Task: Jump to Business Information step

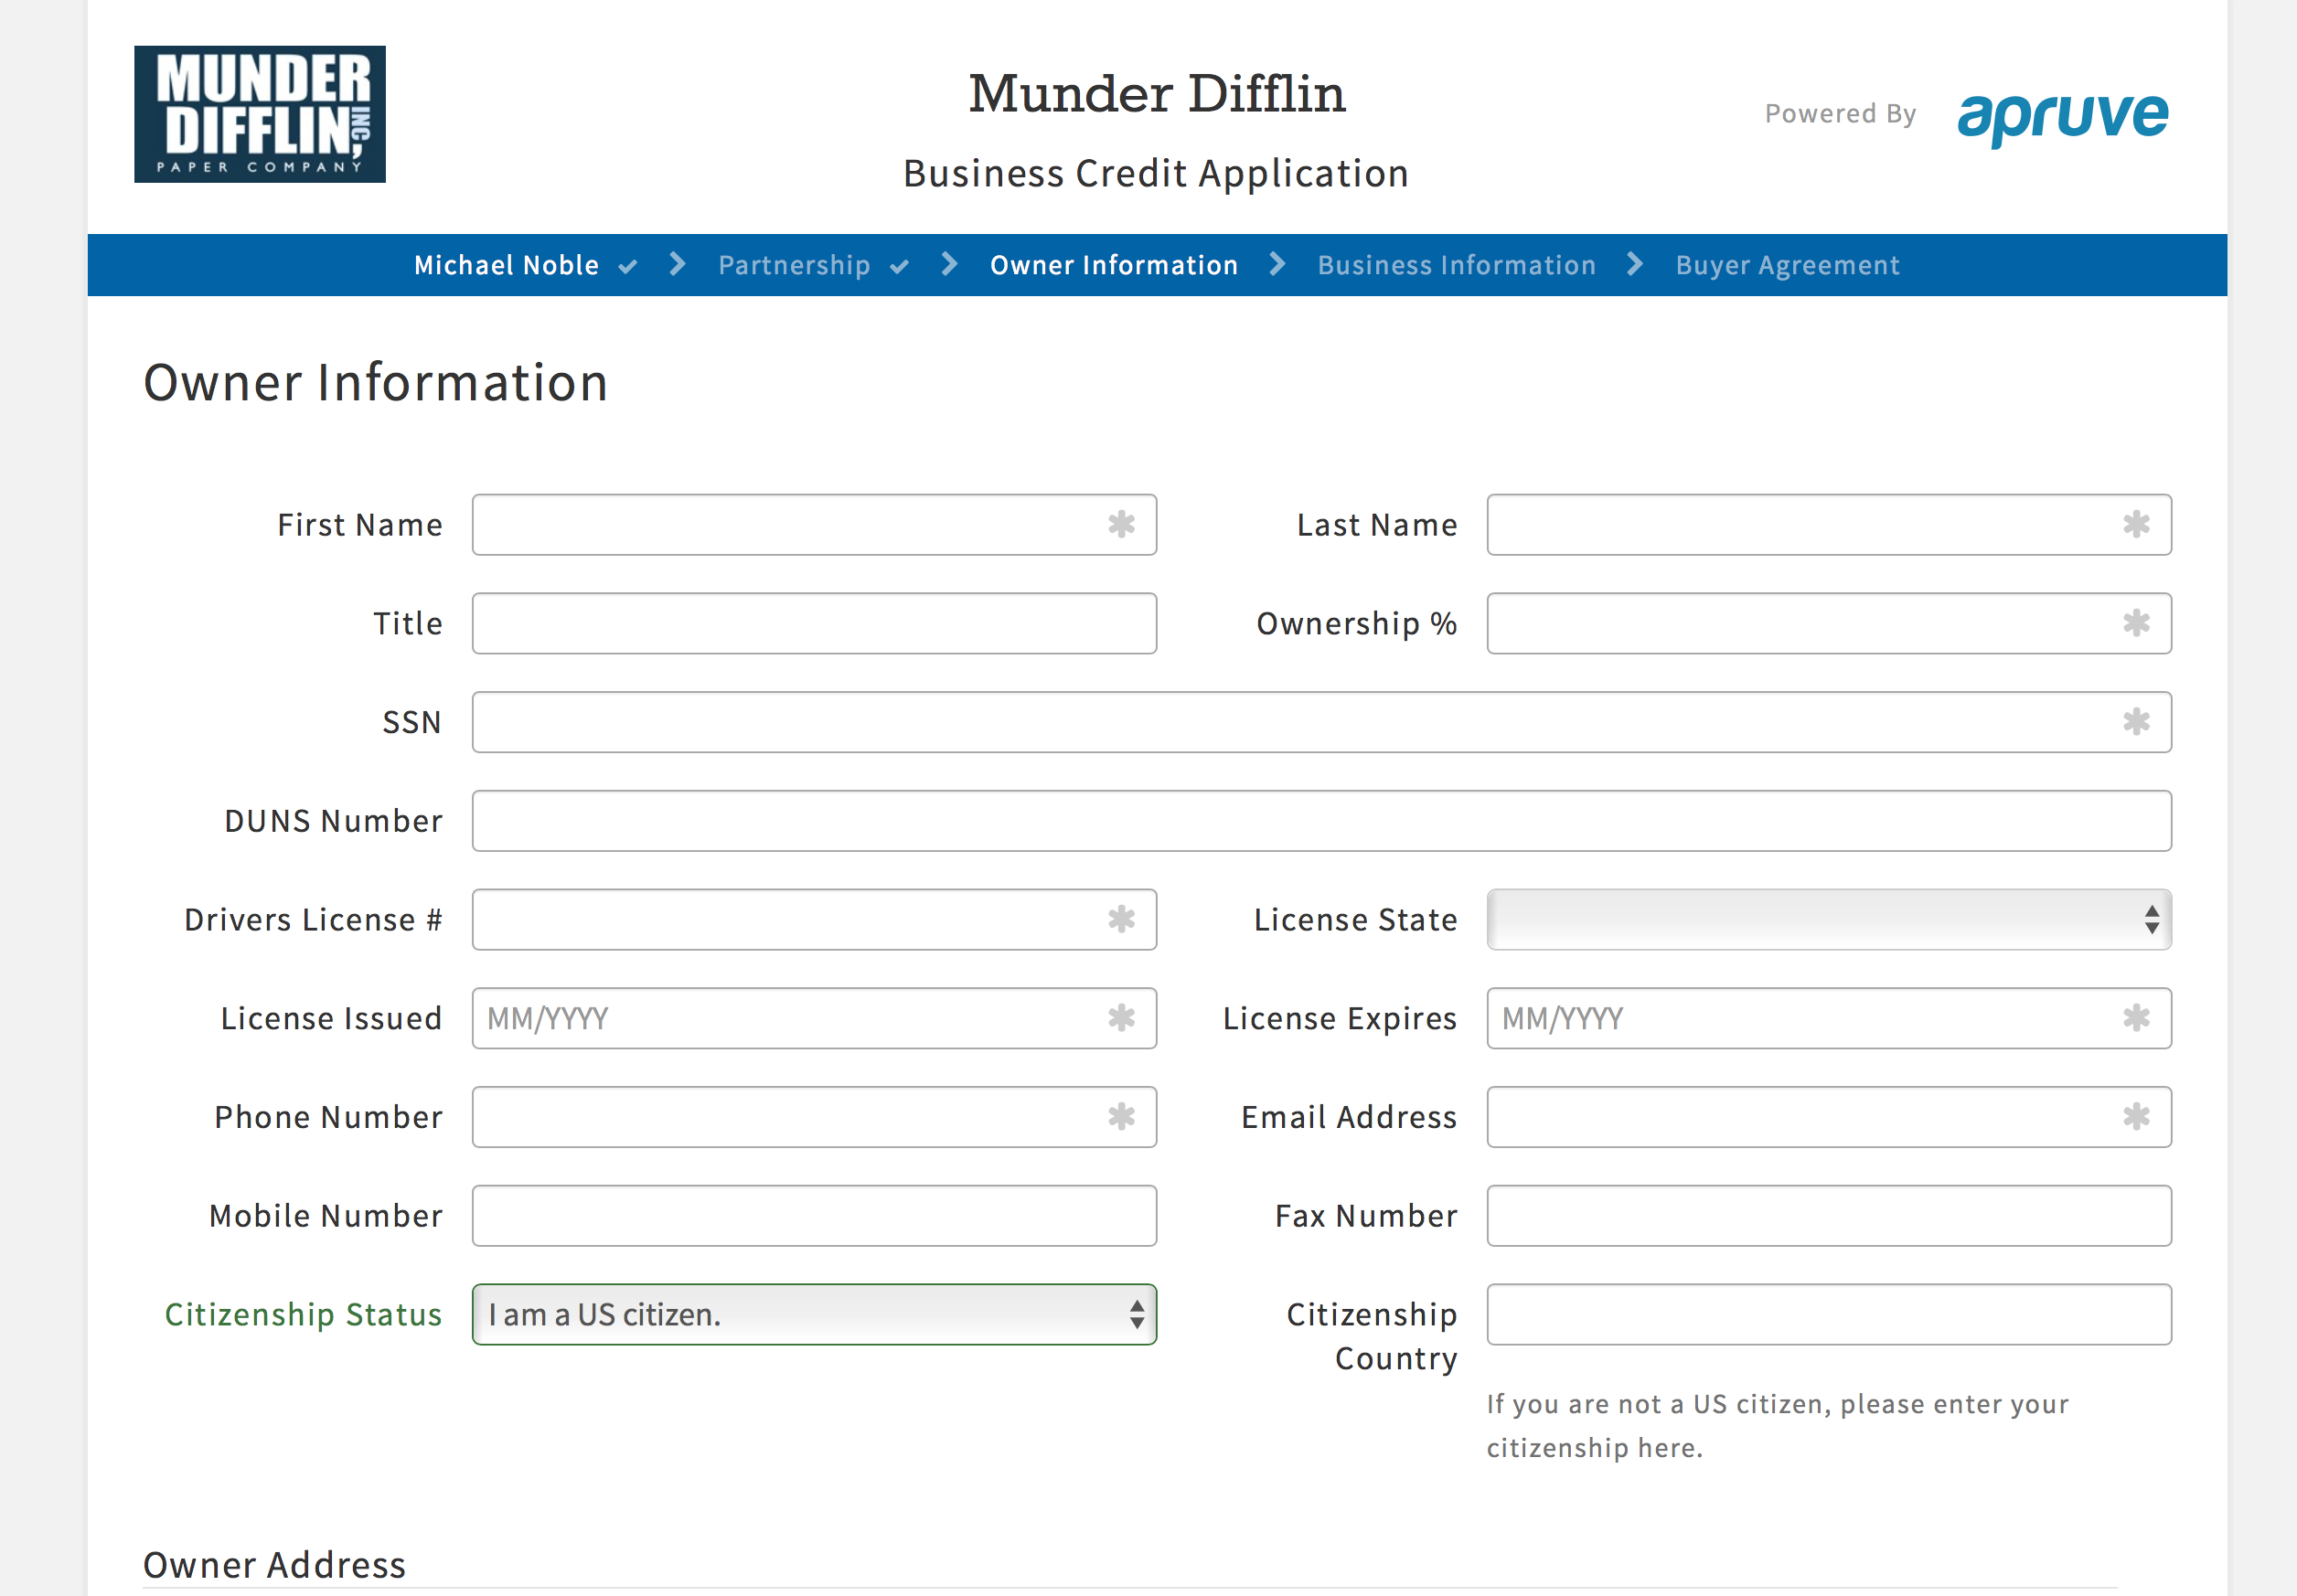Action: tap(1456, 265)
